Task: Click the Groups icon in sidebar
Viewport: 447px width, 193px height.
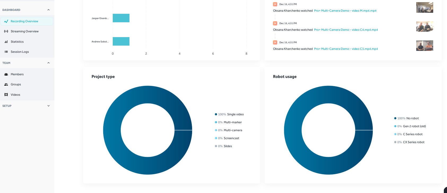Action: (x=6, y=84)
